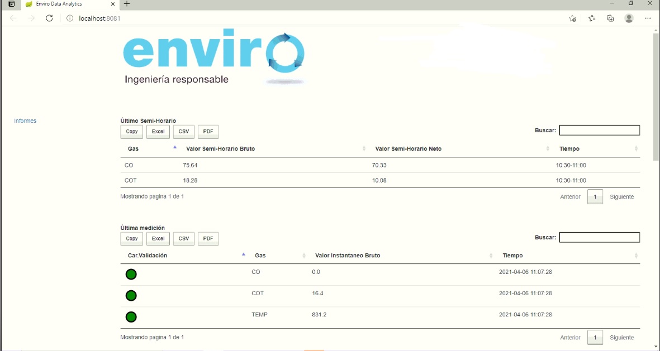The height and width of the screenshot is (351, 660).
Task: Click Anterior in Semi-Horario pagination
Action: pos(570,197)
